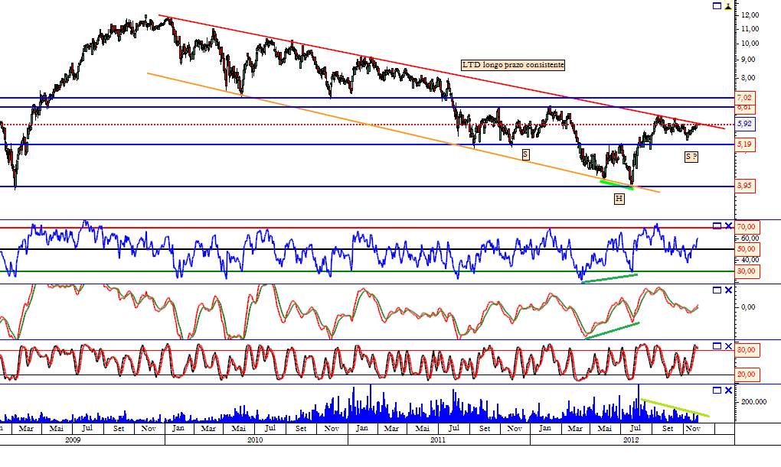Click the hourglass icon beside price chart
The image size is (781, 467).
coord(728,6)
